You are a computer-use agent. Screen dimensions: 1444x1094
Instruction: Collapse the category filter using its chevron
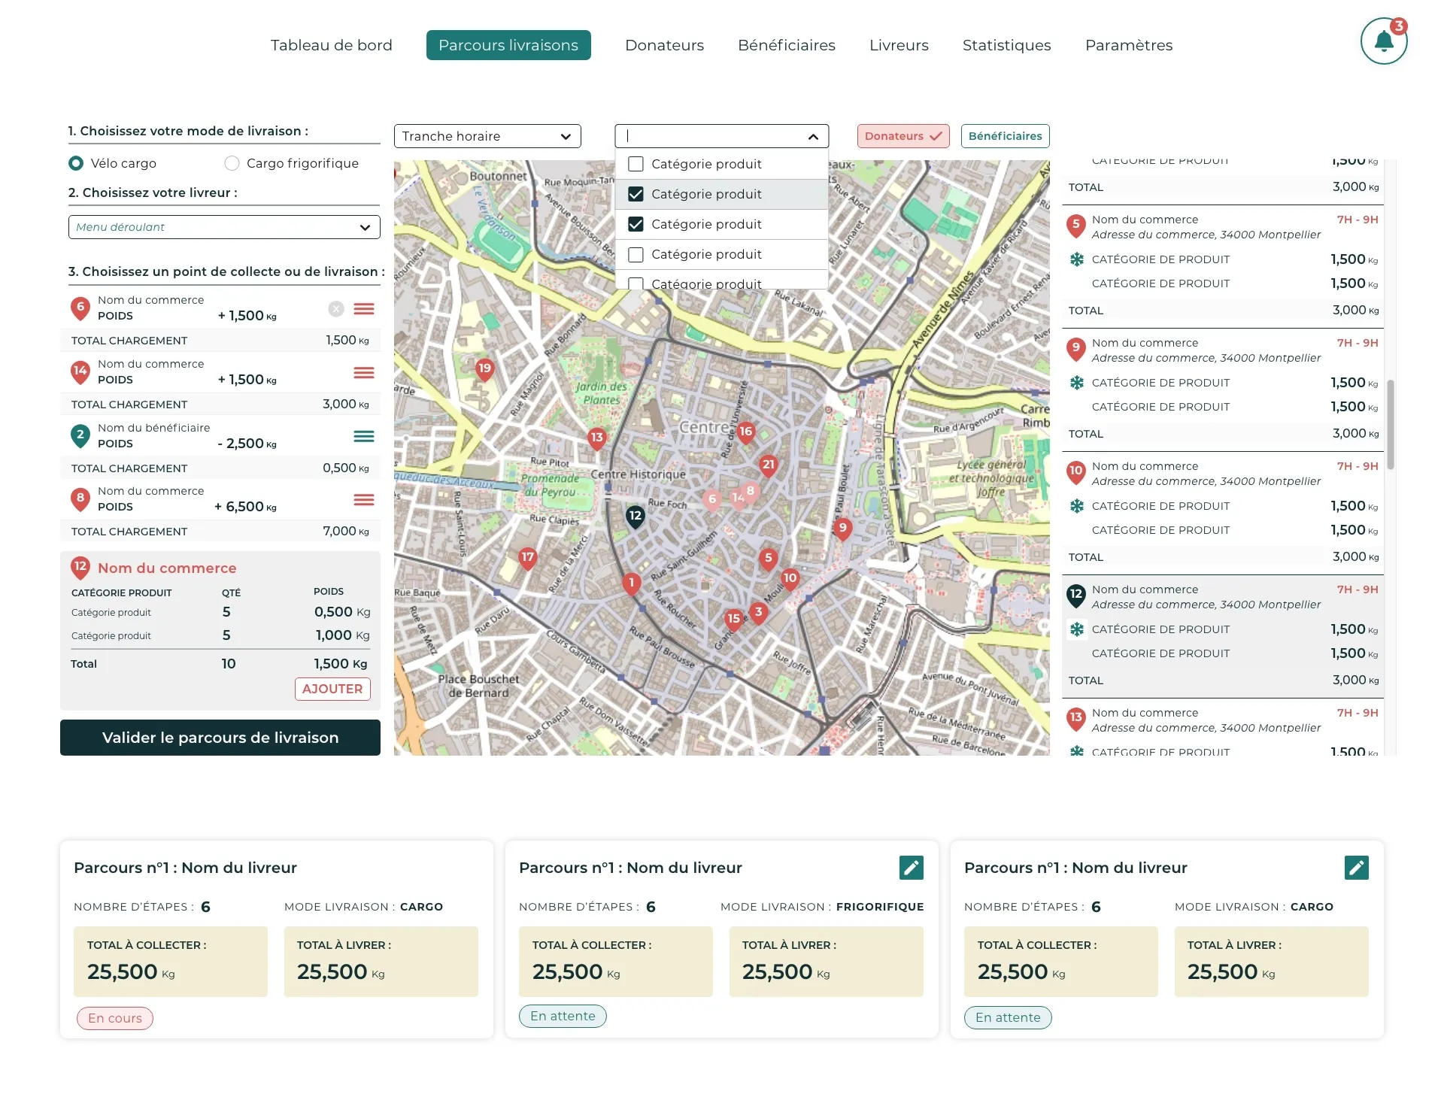(812, 138)
